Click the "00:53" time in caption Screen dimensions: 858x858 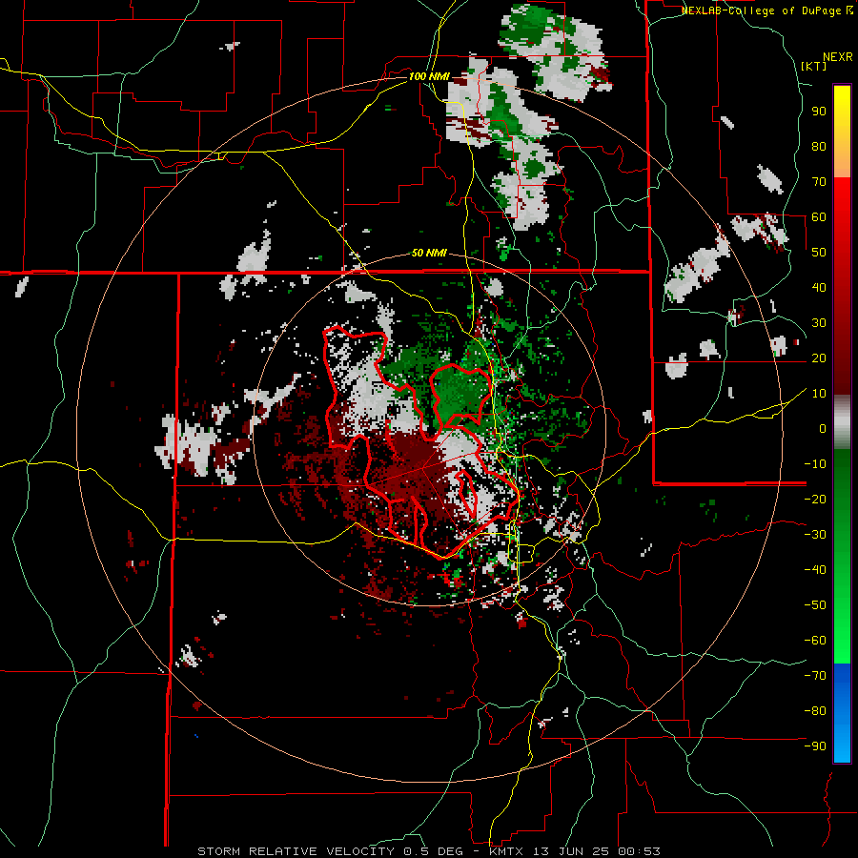click(641, 851)
